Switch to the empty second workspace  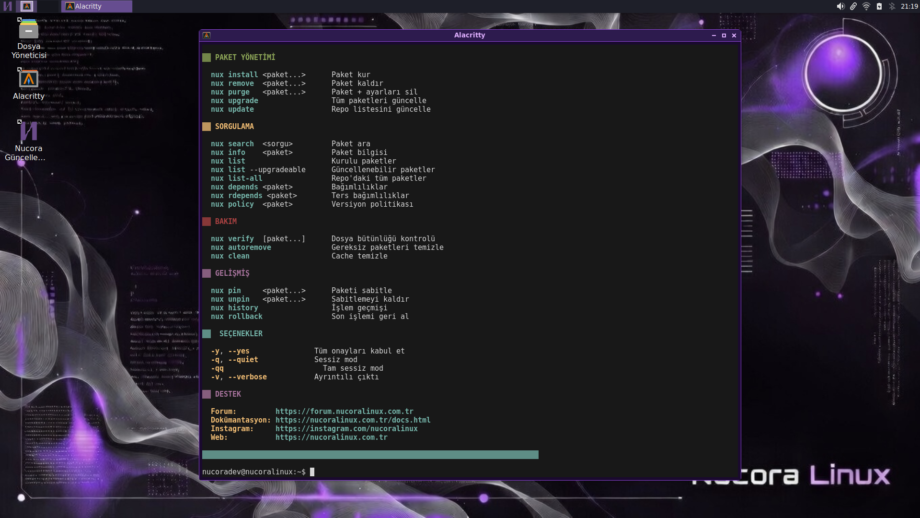click(x=47, y=6)
